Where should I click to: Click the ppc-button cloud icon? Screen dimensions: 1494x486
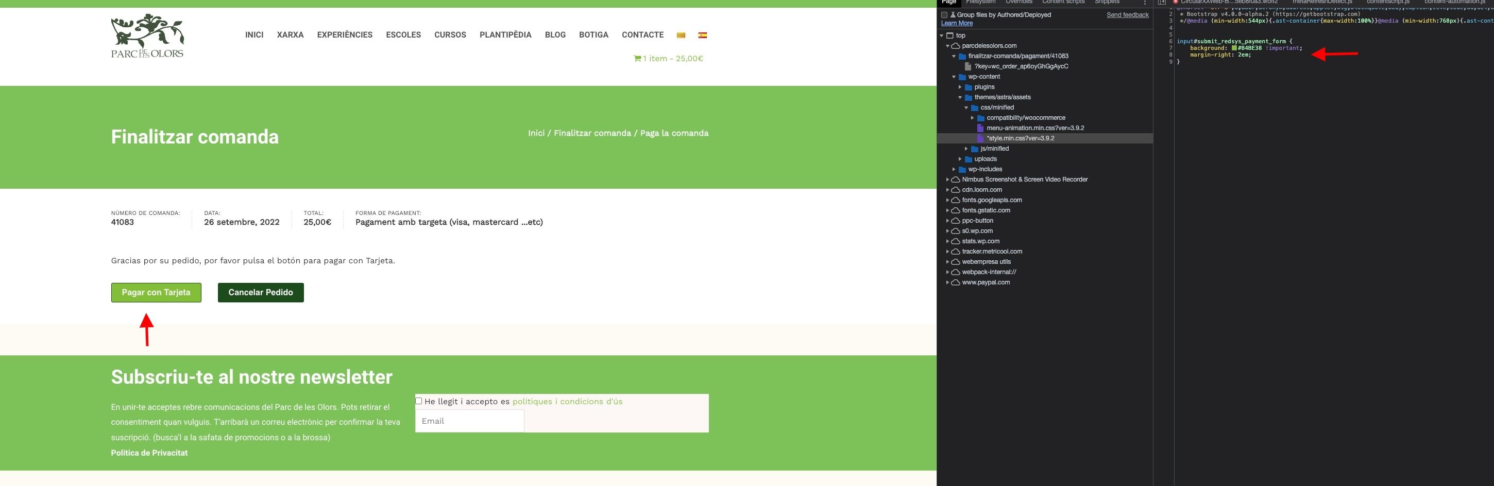tap(956, 221)
